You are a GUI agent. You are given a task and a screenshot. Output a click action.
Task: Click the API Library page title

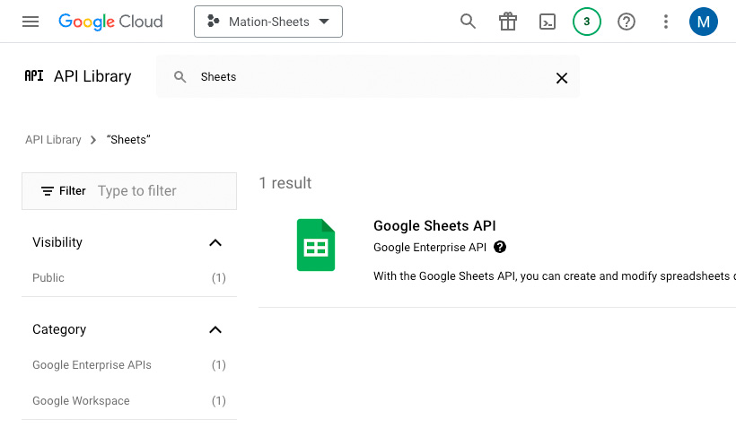(92, 76)
